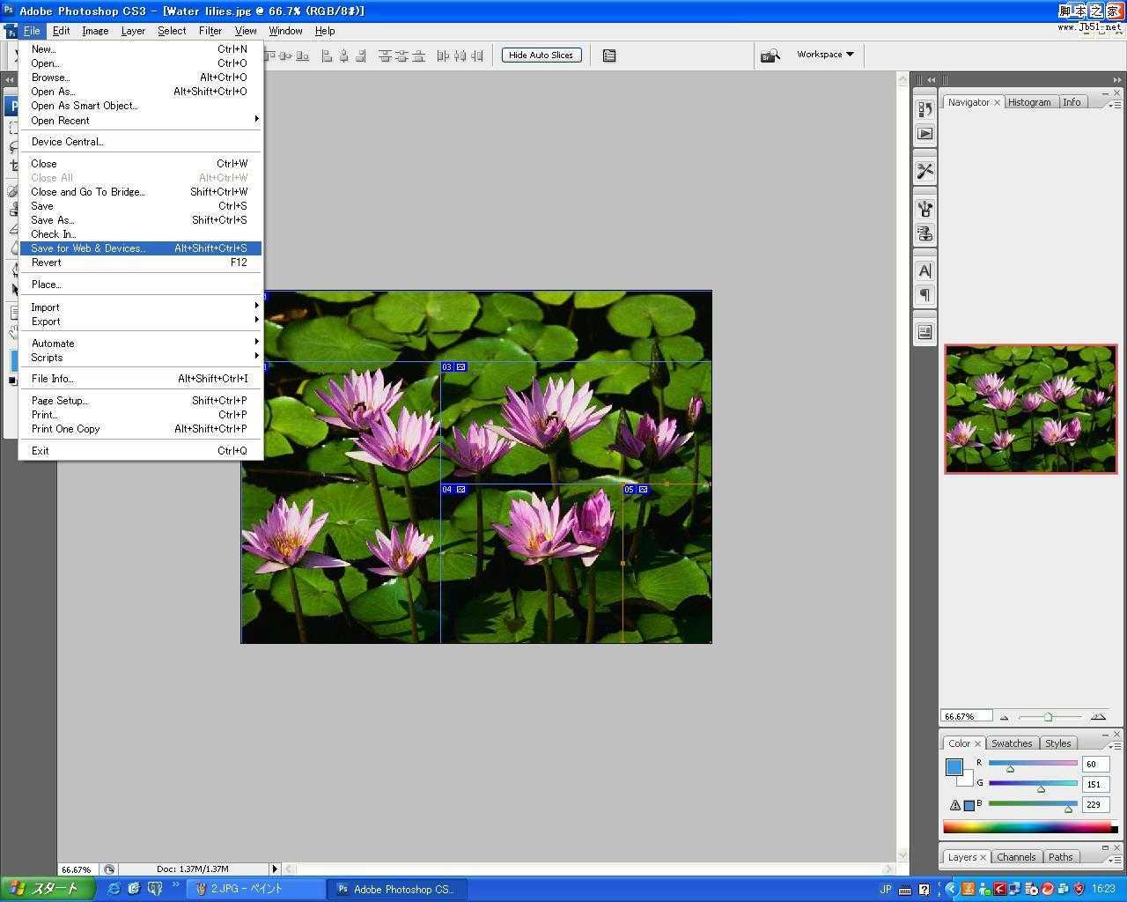This screenshot has height=902, width=1127.
Task: Open the Edit menu
Action: (x=61, y=31)
